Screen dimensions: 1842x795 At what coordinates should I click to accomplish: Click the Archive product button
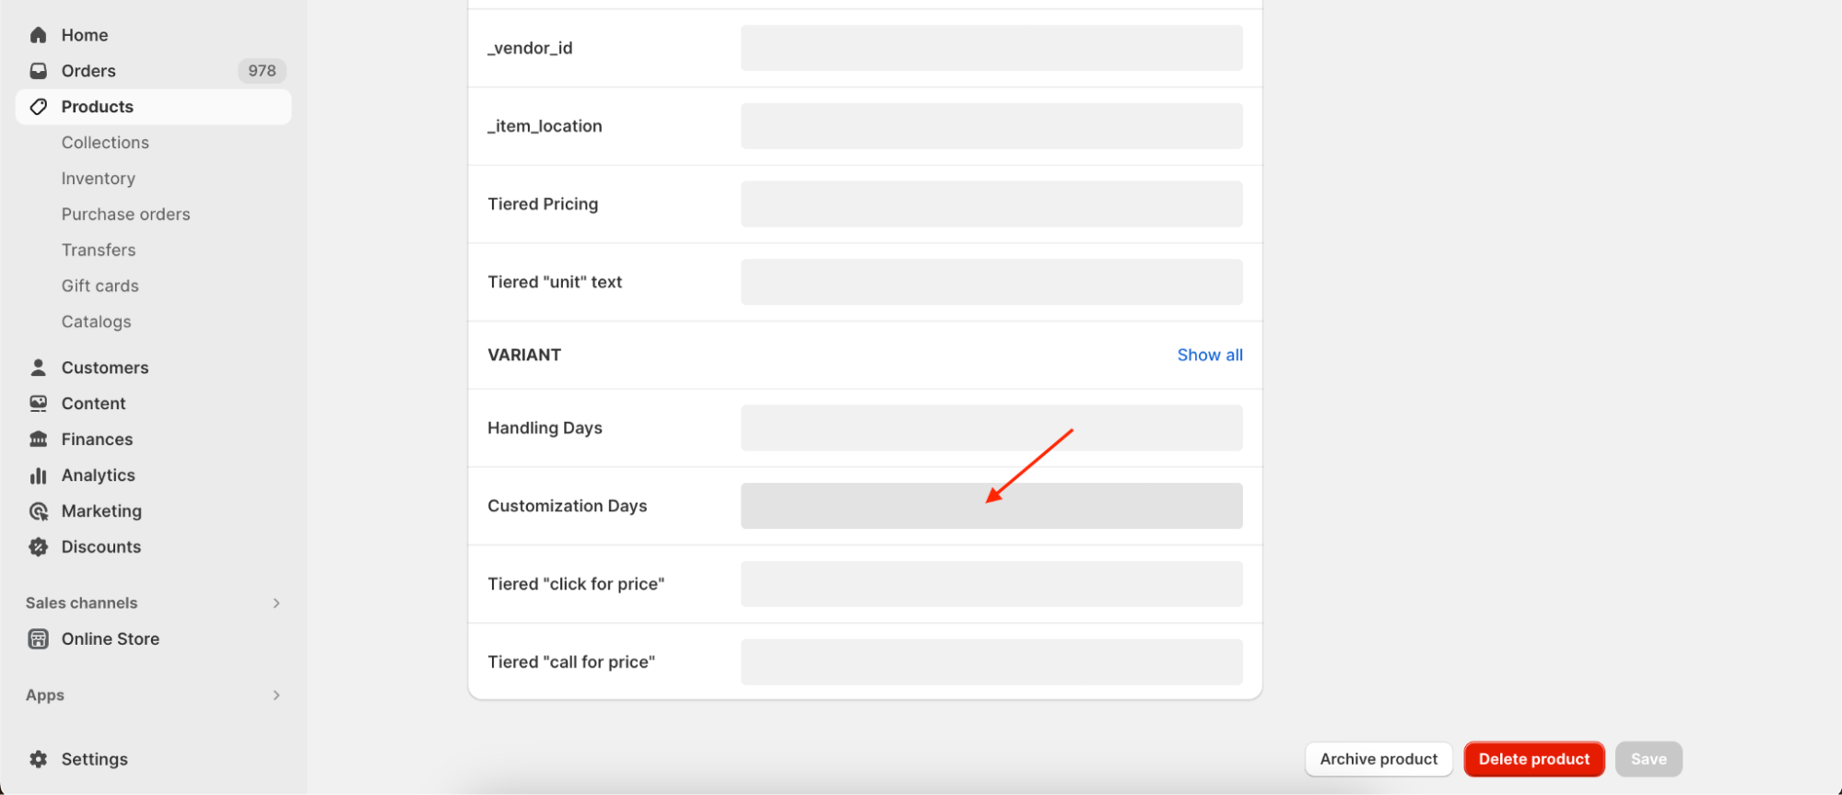(1378, 759)
